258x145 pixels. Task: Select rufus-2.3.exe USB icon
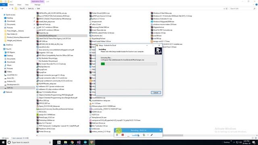90,24
